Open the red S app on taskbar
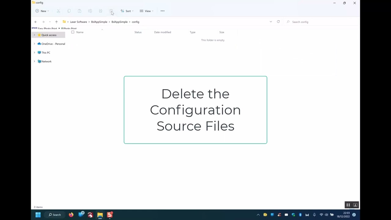Screen dimensions: 391x220 point(109,215)
